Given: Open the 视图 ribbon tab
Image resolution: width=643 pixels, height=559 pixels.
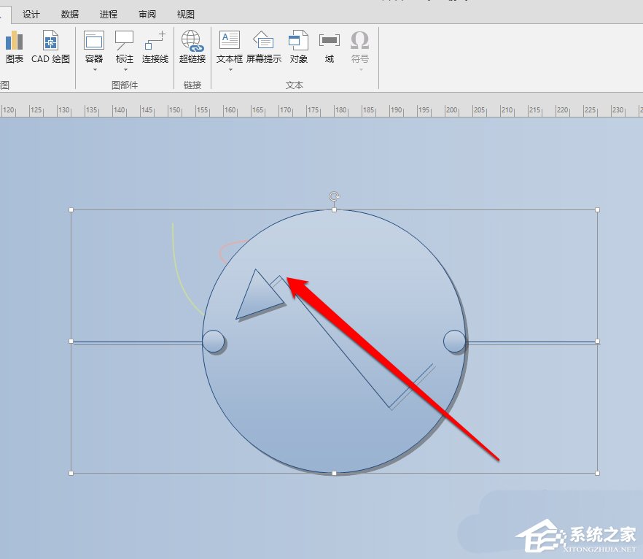Looking at the screenshot, I should 184,14.
